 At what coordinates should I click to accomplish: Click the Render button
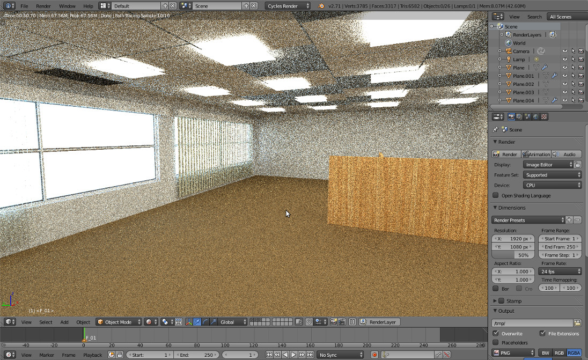pyautogui.click(x=506, y=154)
